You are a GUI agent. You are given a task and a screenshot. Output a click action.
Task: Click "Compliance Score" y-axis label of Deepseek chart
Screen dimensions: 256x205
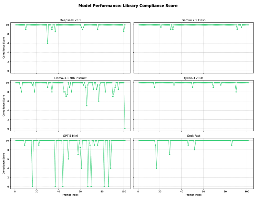(4, 48)
